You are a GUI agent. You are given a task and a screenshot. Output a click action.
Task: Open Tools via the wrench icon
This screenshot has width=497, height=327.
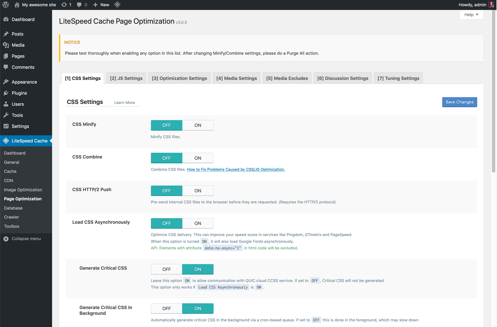(6, 115)
